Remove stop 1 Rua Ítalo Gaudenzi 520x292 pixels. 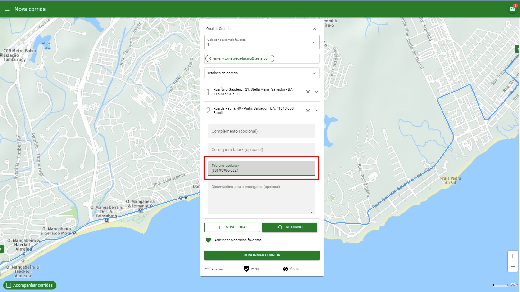308,92
